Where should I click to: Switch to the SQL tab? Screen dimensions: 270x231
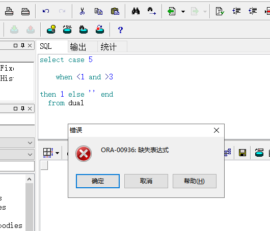coord(52,46)
